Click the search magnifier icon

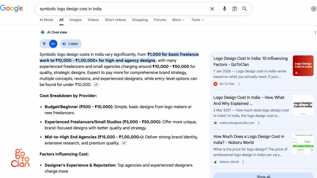coord(244,9)
